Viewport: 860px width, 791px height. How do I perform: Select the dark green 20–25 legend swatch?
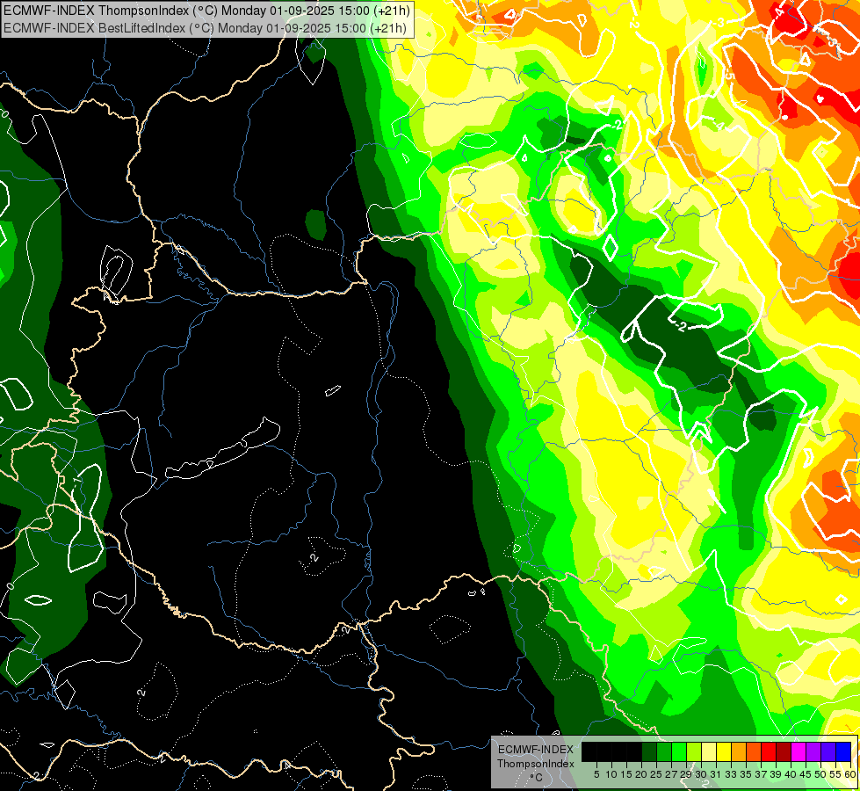click(x=649, y=751)
